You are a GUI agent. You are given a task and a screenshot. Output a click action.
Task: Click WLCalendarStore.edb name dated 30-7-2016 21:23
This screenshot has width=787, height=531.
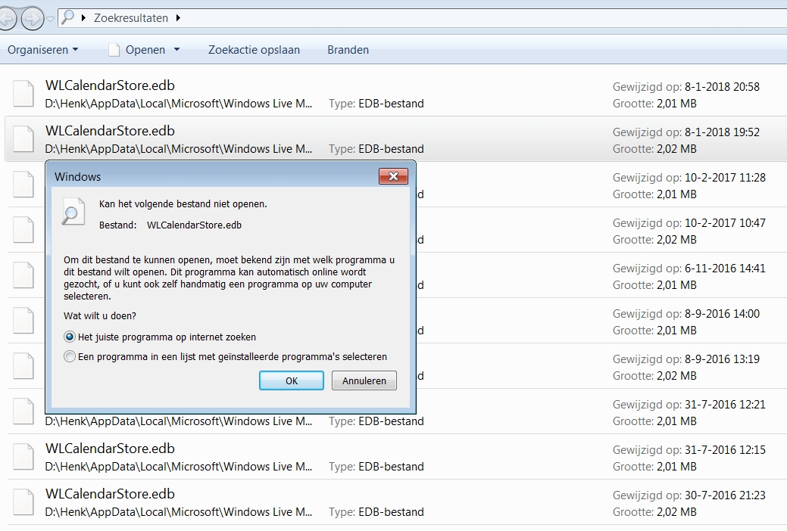110,494
